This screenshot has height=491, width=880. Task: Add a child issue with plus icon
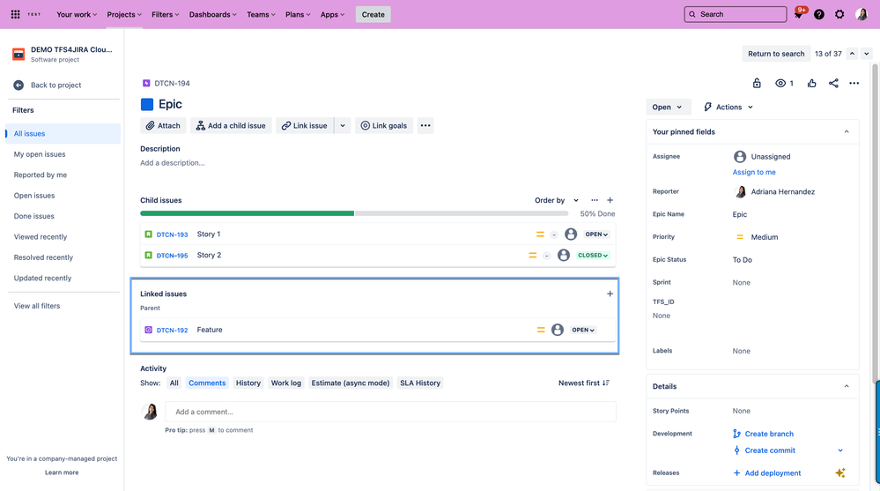[x=610, y=200]
